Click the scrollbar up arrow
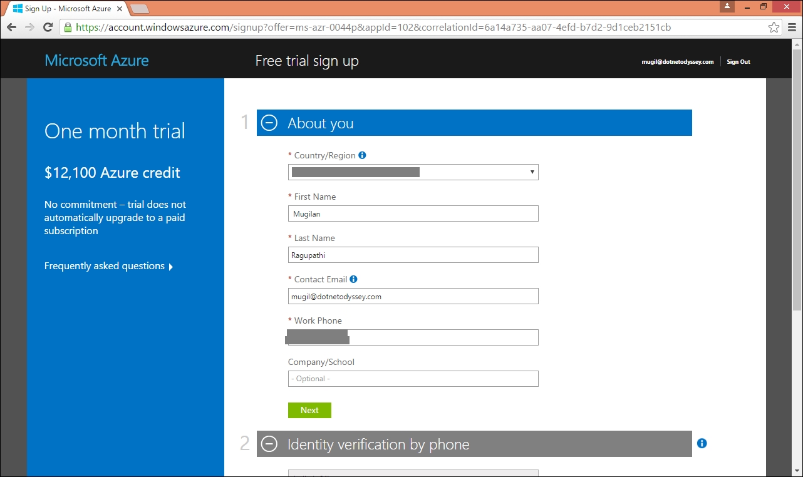Screen dimensions: 803x477 pos(797,44)
